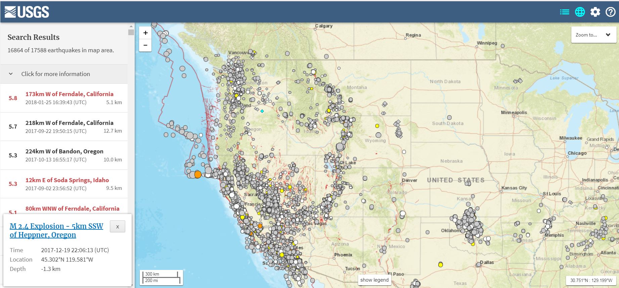619x288 pixels.
Task: Open the Zoom to dropdown
Action: click(593, 35)
